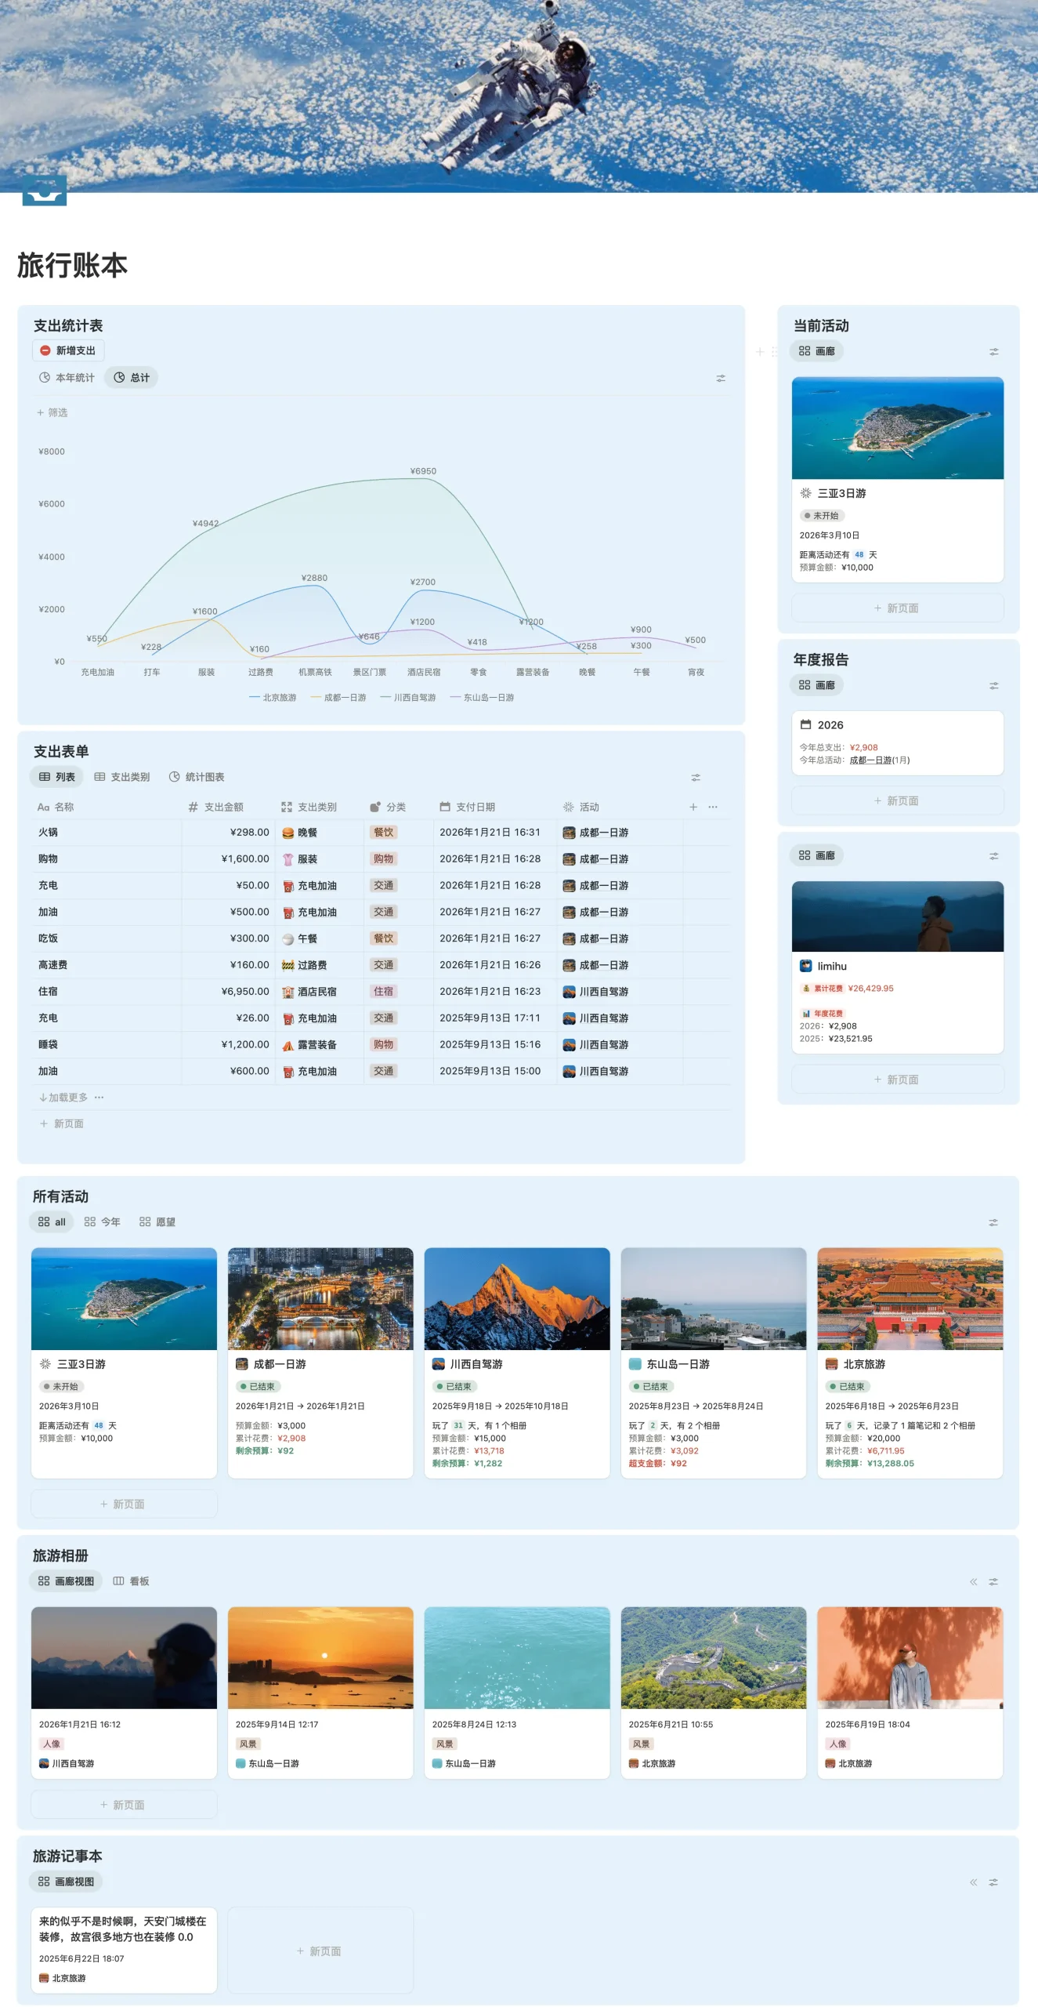Switch to 支出类别 table tab
Viewport: 1038px width, 2007px height.
pyautogui.click(x=122, y=777)
